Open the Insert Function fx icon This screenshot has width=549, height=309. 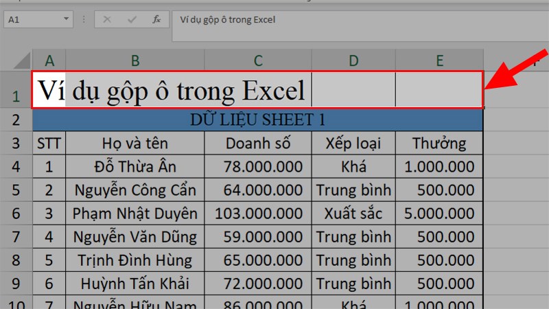tap(156, 20)
